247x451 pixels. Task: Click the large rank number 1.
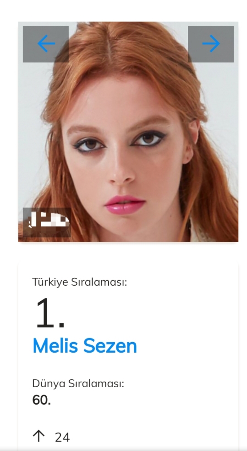click(50, 313)
